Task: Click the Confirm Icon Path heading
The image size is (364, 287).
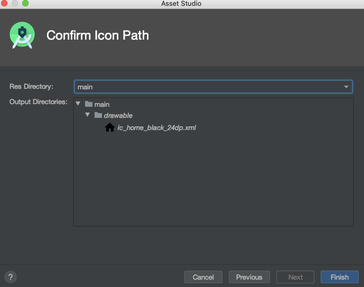Action: [x=98, y=35]
